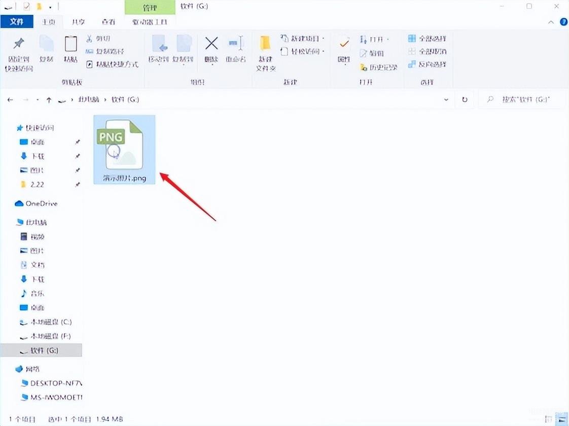Click This PC in address bar
This screenshot has width=569, height=426.
(89, 99)
